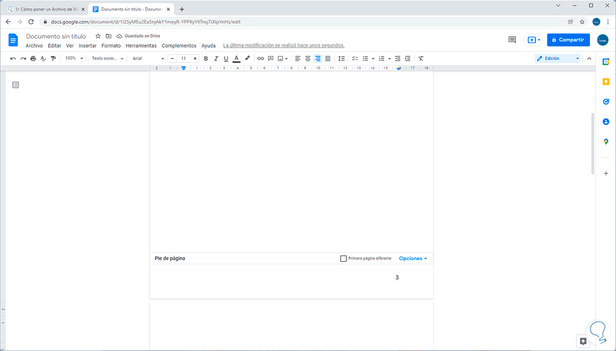Open the insert image dropdown
Screen dimensions: 616x351
(x=283, y=59)
